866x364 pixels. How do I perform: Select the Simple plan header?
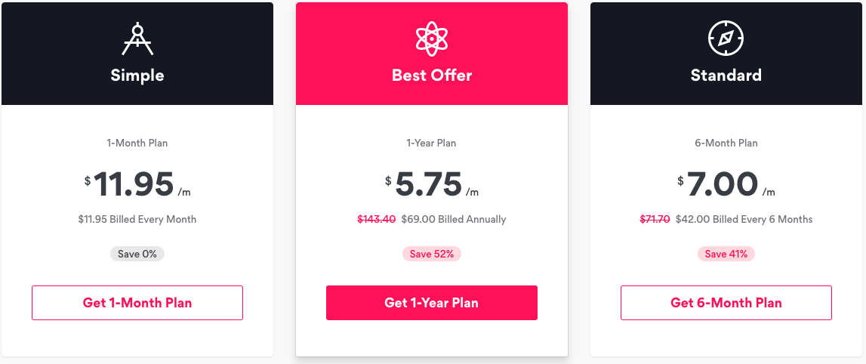(137, 75)
